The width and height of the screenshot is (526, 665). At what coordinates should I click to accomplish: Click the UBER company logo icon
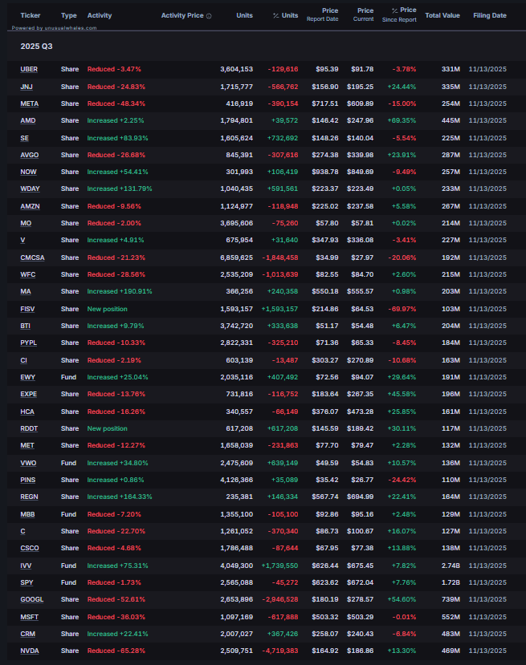click(13, 69)
